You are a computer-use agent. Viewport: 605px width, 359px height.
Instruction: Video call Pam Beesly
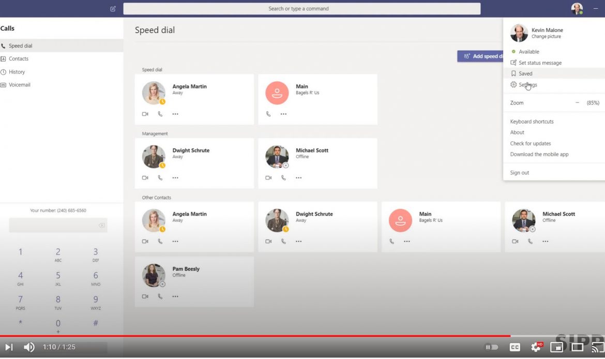point(145,296)
